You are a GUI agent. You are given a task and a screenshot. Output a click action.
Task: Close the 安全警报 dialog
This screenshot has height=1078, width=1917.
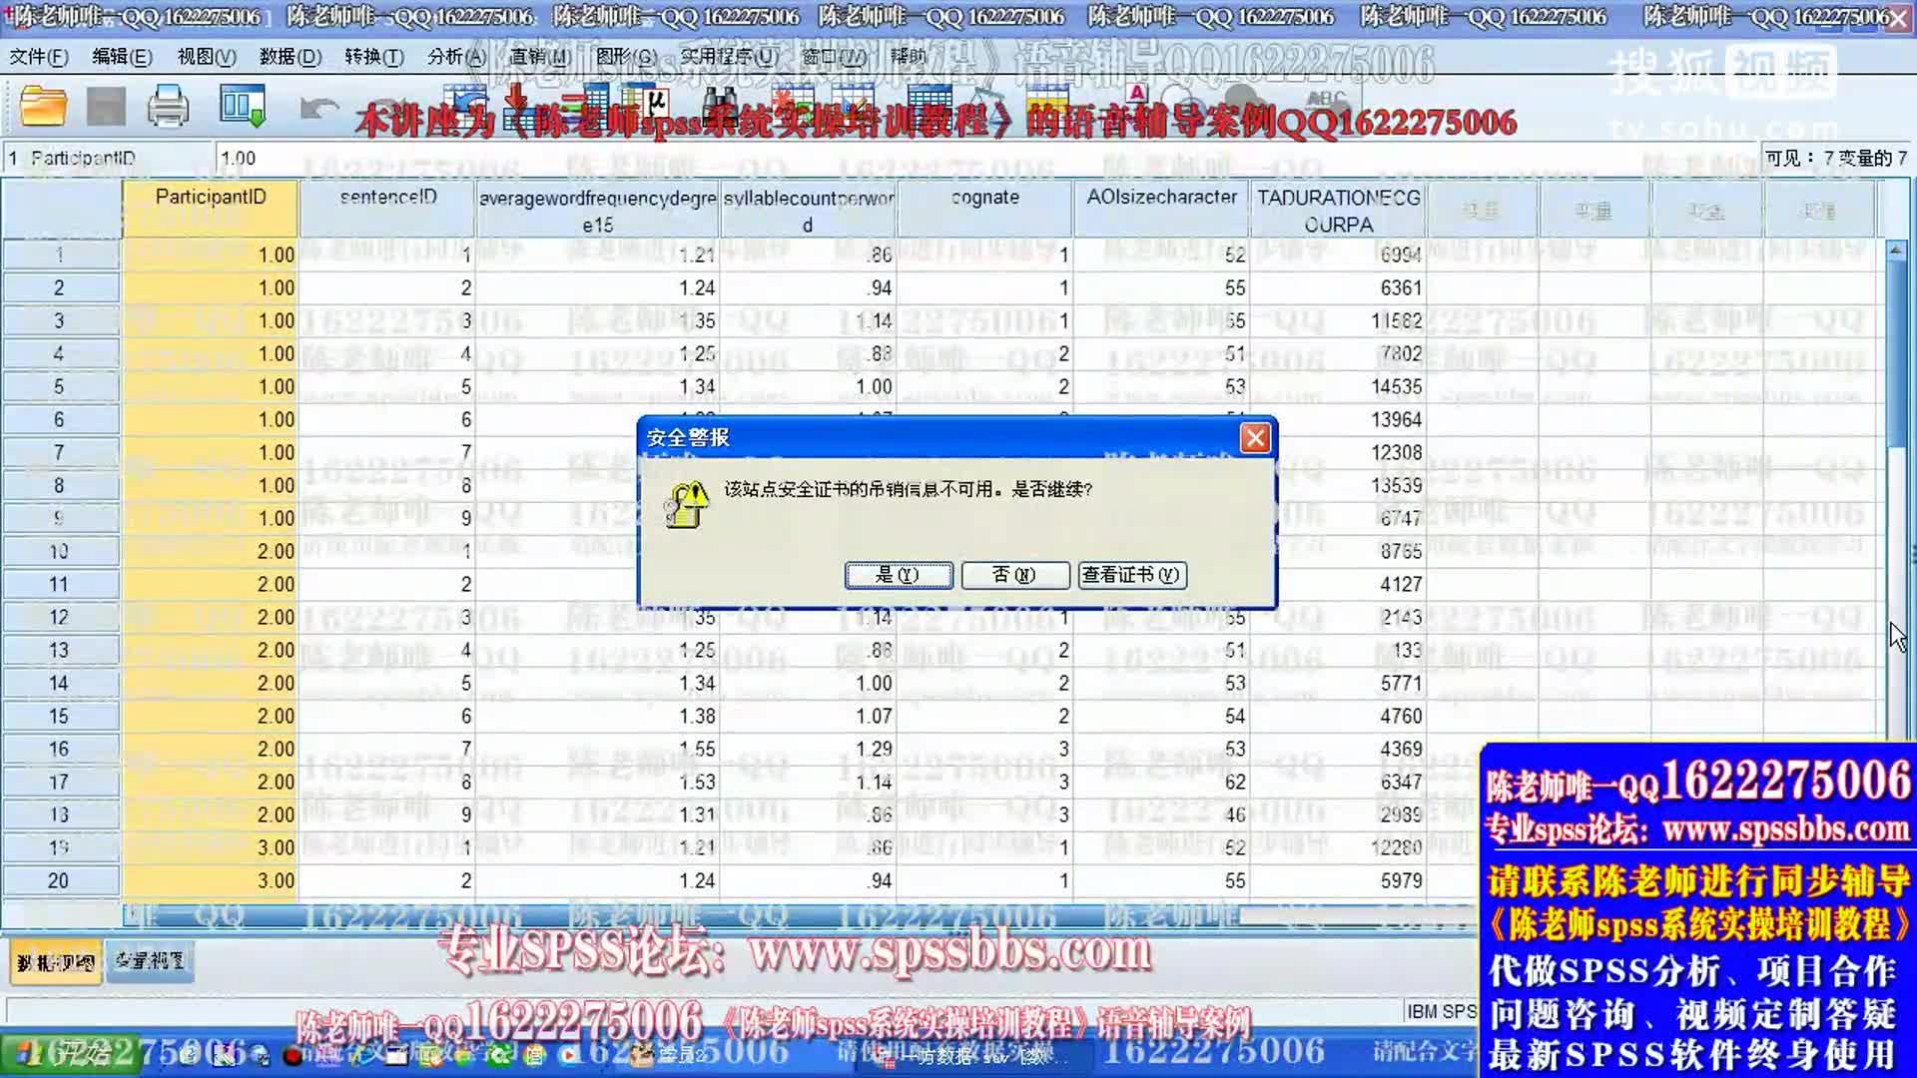[1255, 438]
